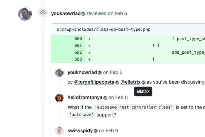Open hellofromtonya's avatar picture
Viewport: 205px width, 137px height.
tap(59, 98)
